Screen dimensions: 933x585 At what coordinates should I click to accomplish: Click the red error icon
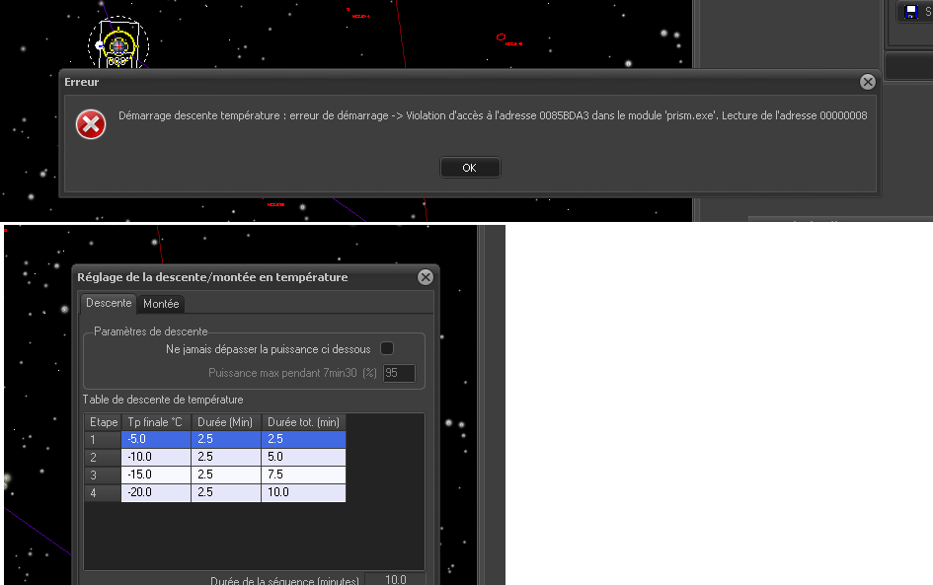click(92, 124)
